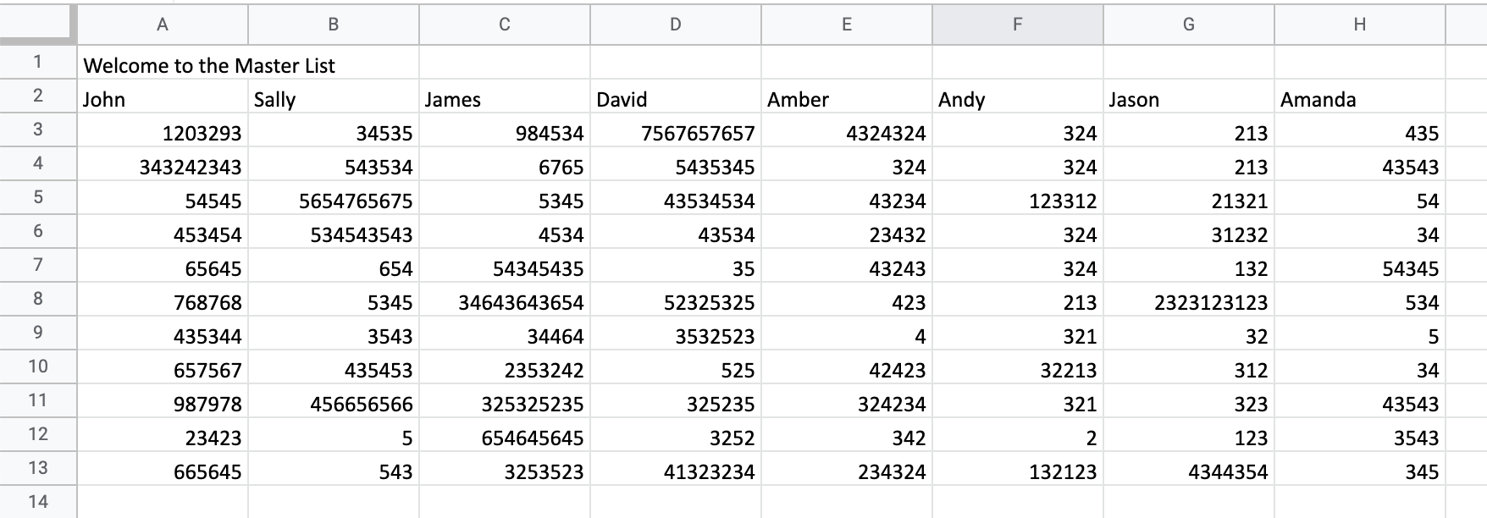Viewport: 1487px width, 518px height.
Task: Select column C header
Action: pos(505,25)
